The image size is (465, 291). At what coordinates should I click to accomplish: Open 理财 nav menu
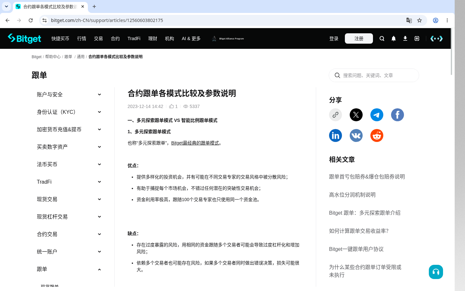[153, 38]
